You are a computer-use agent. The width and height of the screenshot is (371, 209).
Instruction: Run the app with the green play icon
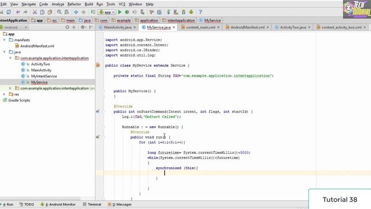[120, 12]
